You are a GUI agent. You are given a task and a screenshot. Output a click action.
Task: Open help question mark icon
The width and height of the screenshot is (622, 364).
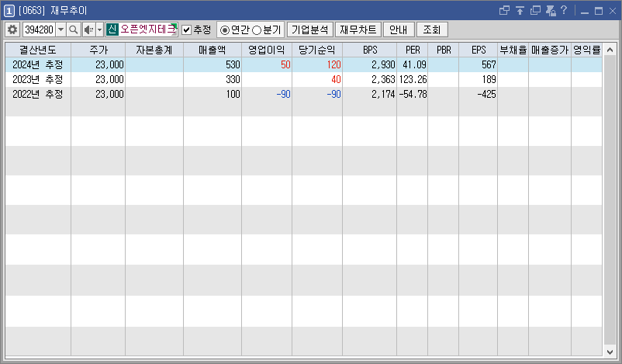[x=564, y=10]
